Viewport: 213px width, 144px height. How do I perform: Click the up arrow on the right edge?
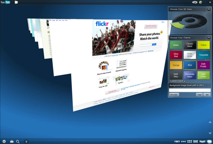tap(210, 122)
